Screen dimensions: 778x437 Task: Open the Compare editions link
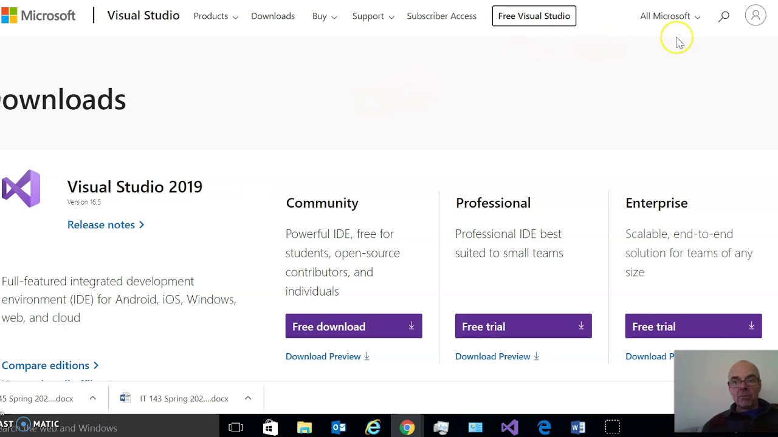(50, 365)
